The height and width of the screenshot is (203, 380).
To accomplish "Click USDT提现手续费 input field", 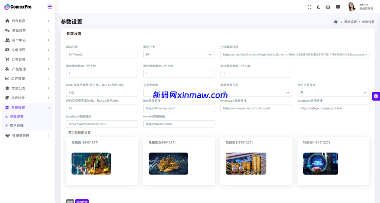I will 102,92.
